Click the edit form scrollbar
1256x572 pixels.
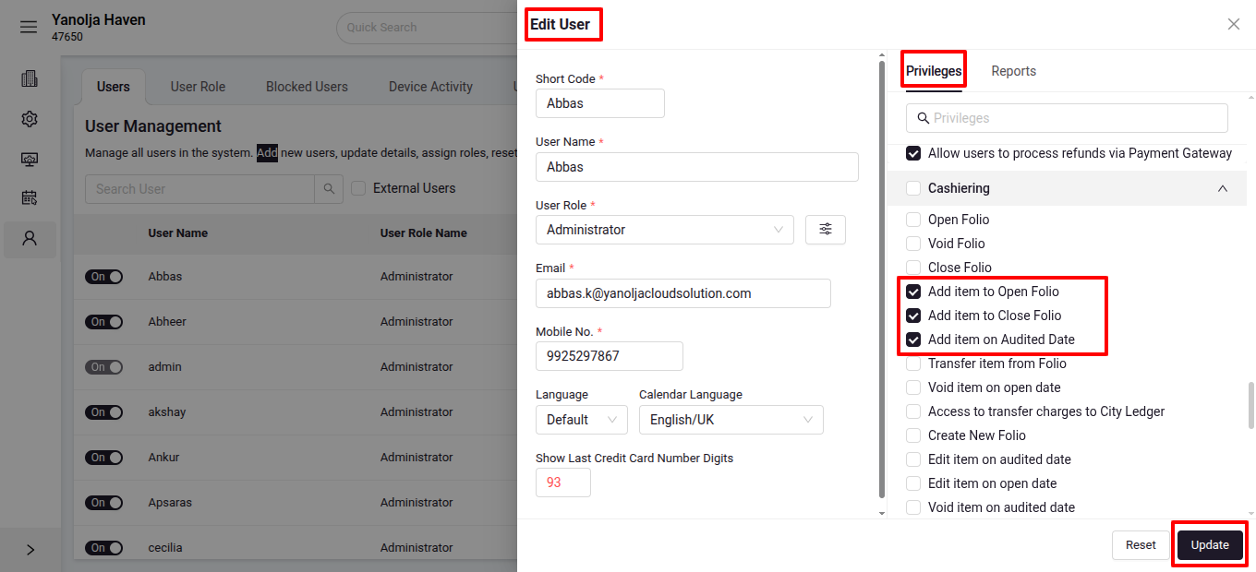point(881,281)
